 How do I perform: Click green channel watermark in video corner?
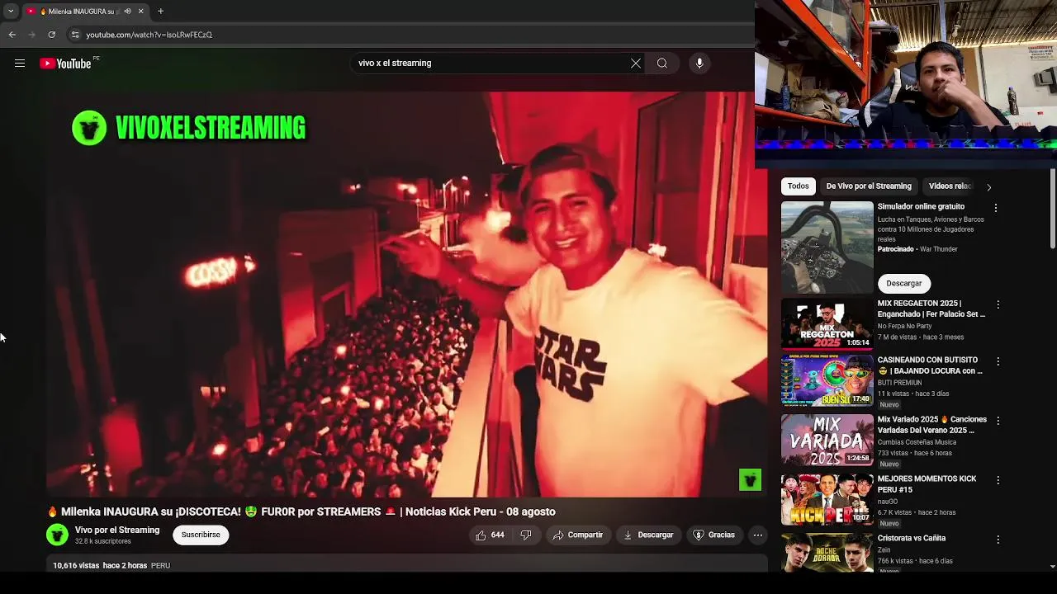pos(750,479)
